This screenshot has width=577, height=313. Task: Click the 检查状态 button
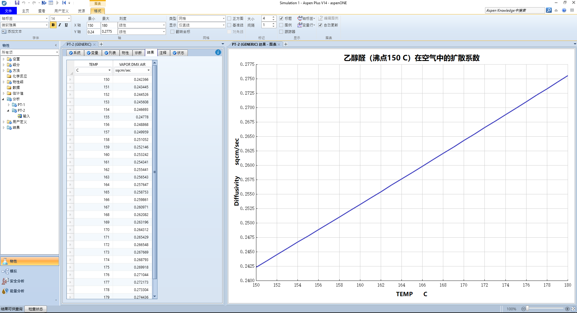tap(35, 309)
